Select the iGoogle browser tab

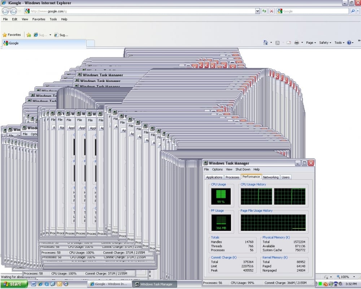(x=44, y=43)
